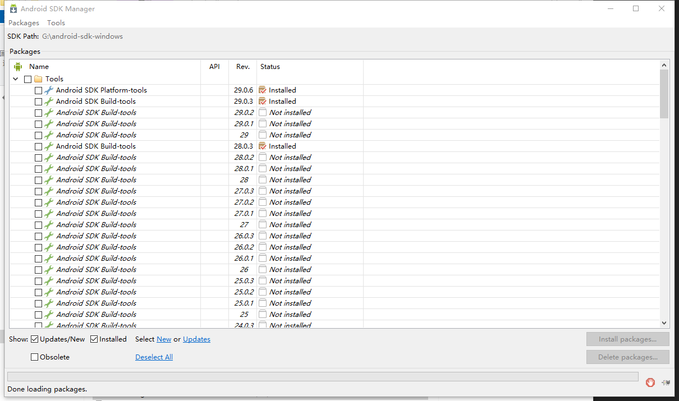679x401 pixels.
Task: Click the Select New link
Action: tap(164, 339)
